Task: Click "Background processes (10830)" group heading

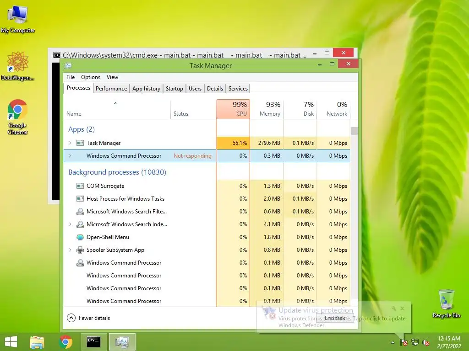Action: point(117,172)
